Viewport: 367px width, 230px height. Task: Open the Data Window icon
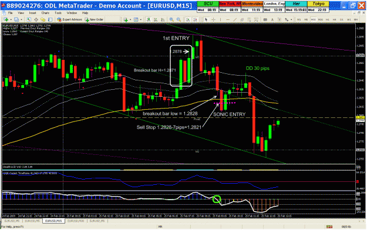pos(36,19)
